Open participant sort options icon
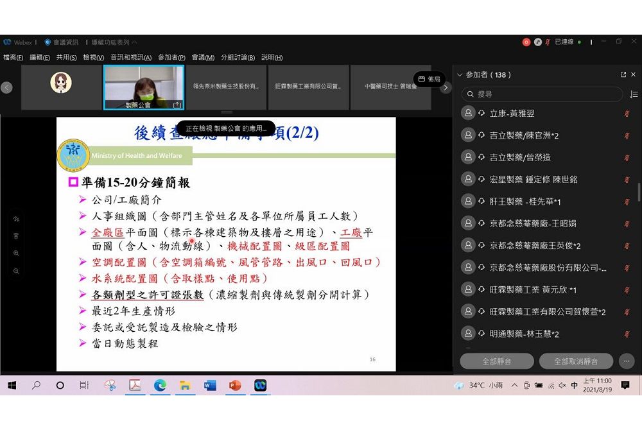The width and height of the screenshot is (642, 430). pos(634,94)
